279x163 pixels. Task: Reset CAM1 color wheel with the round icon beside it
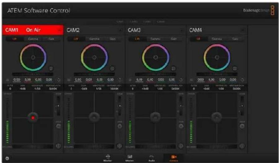pos(51,68)
